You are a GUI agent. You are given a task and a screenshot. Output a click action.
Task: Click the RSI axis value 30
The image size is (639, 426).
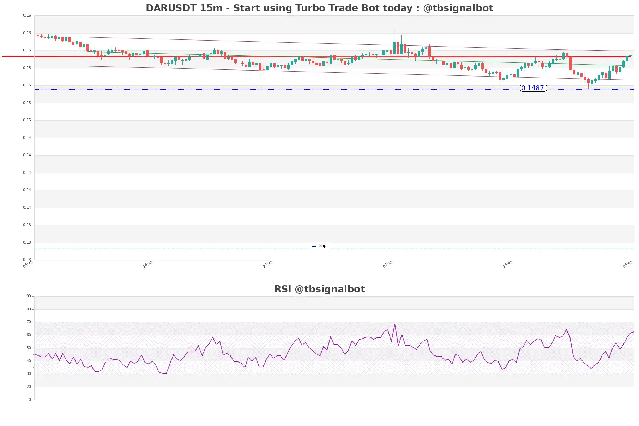point(29,374)
